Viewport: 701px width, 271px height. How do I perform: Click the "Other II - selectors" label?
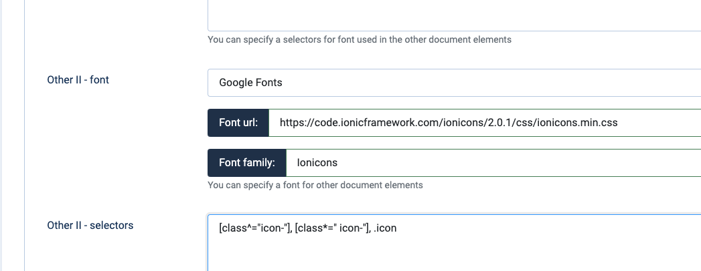(90, 225)
